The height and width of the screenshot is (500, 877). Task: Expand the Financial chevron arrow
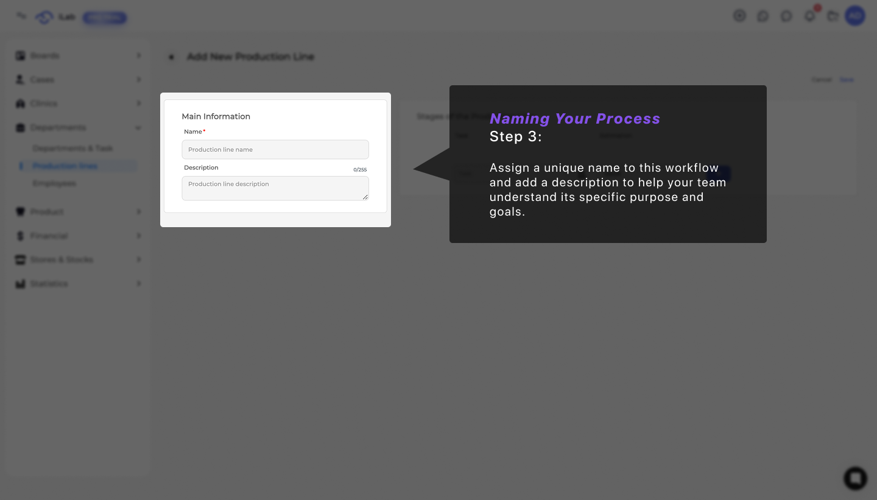[139, 236]
